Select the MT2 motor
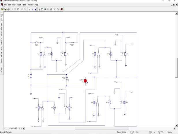Image resolution: width=178 pixels, height=134 pixels. (x=54, y=107)
